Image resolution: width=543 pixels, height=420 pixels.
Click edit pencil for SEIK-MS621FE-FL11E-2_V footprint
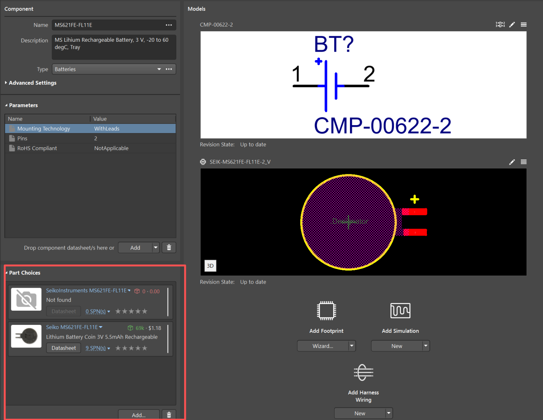coord(512,162)
